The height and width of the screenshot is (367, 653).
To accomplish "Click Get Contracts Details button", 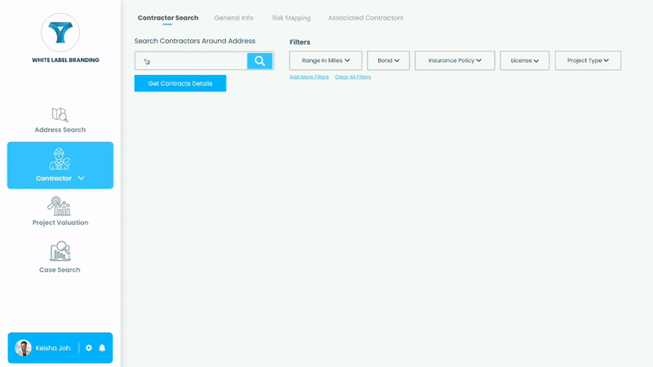I will coord(180,83).
